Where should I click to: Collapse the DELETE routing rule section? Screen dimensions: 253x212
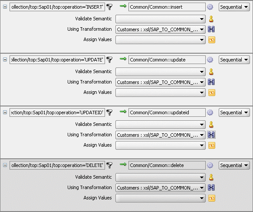click(x=5, y=165)
